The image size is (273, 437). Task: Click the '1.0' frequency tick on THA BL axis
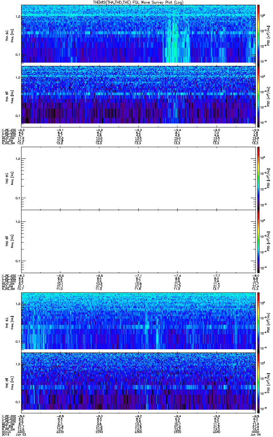click(17, 17)
